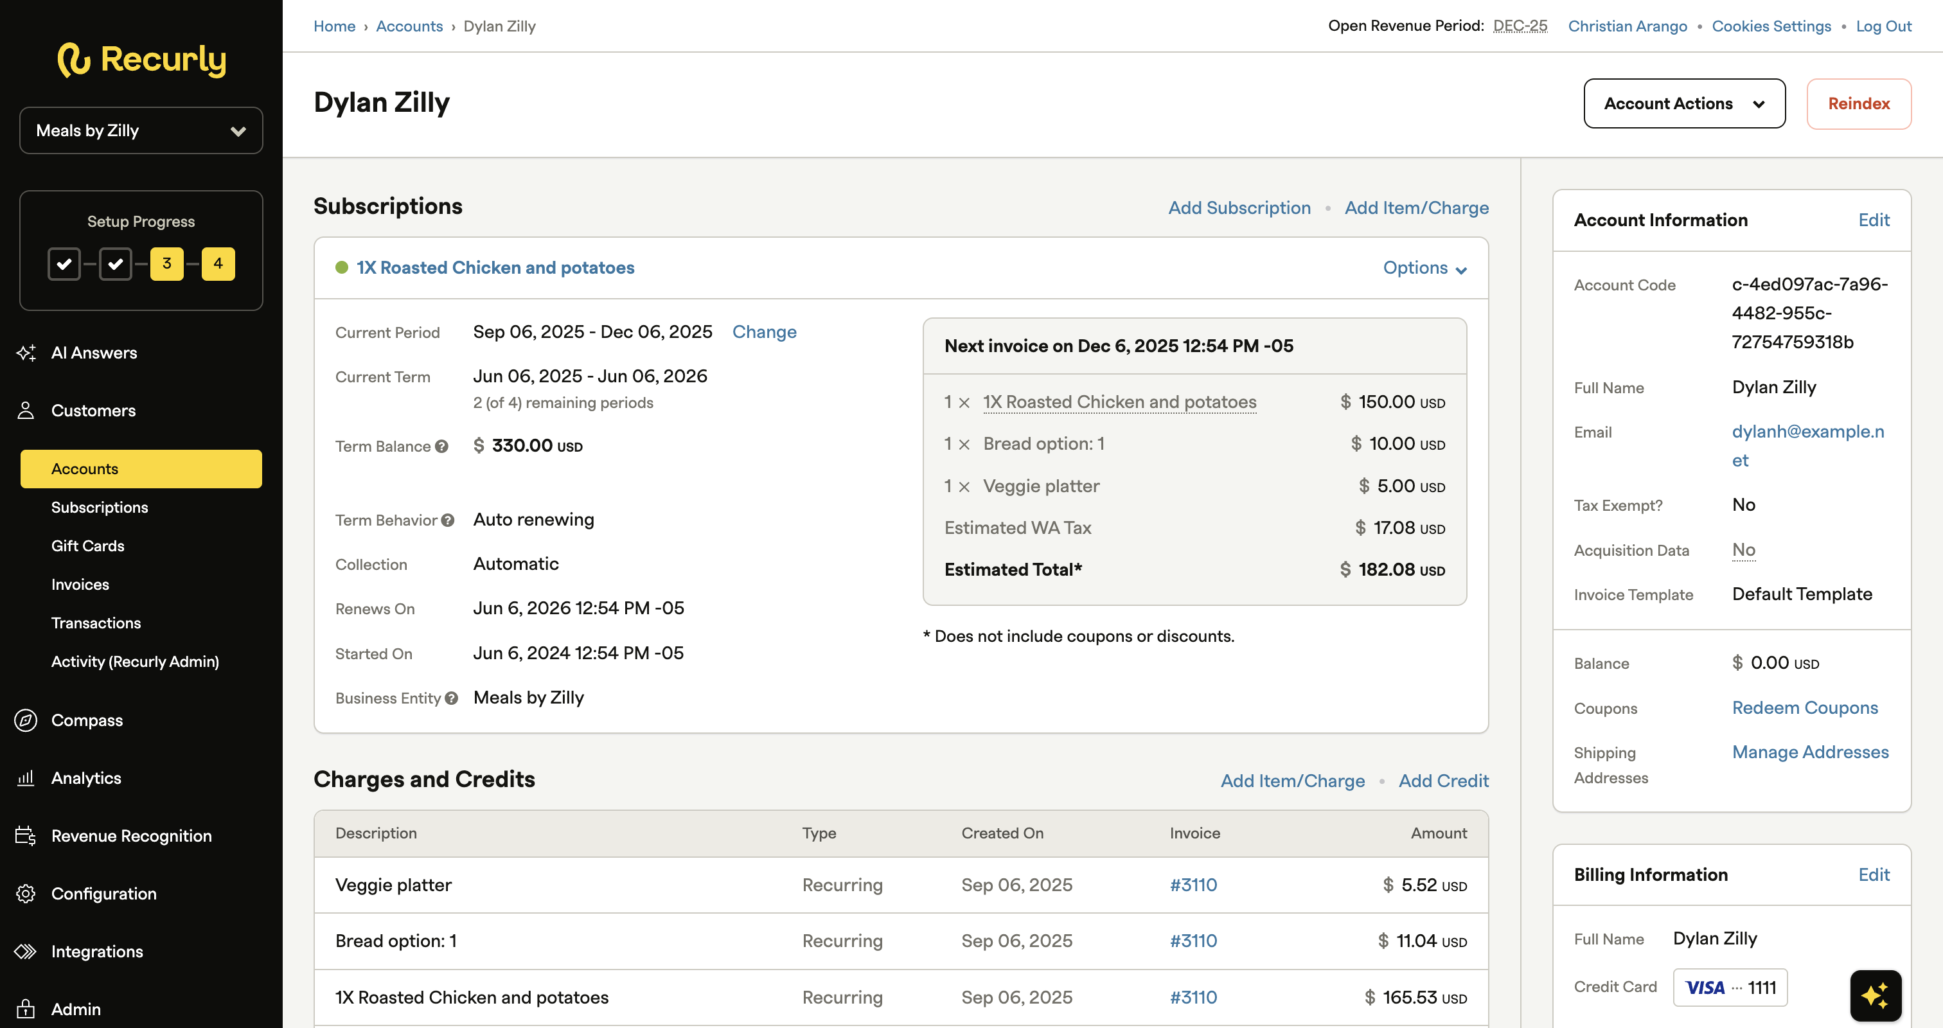Click first completed setup progress checkbox
This screenshot has height=1028, width=1943.
(64, 264)
